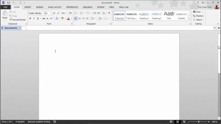Open Borders dropdown arrow
The height and width of the screenshot is (124, 221).
click(108, 19)
